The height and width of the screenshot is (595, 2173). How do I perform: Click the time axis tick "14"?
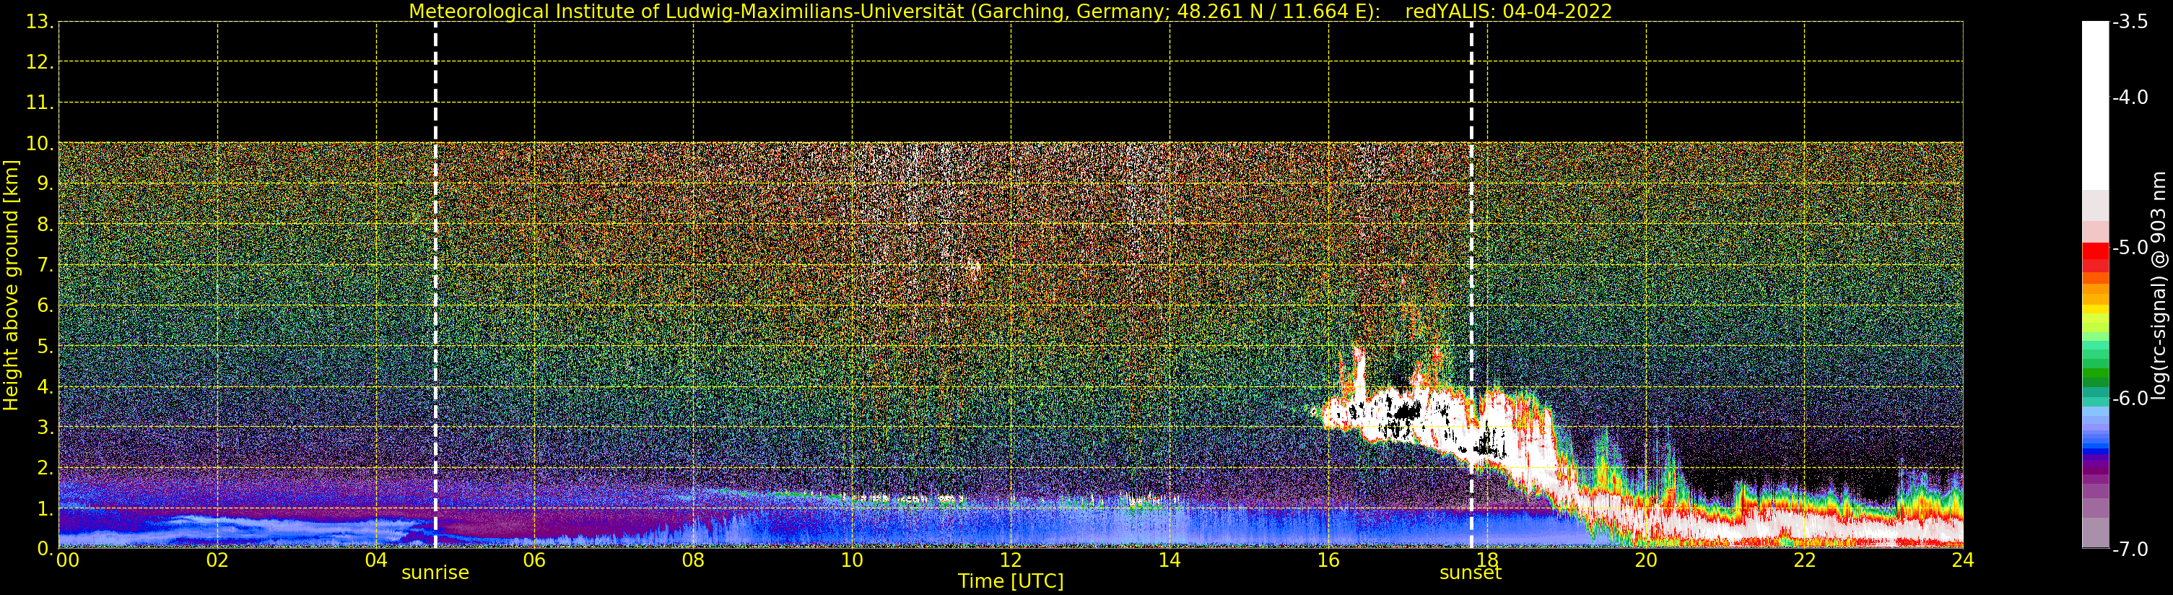[x=1170, y=560]
